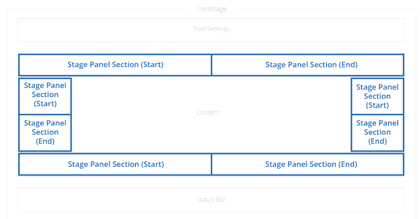Choose the Start section in the right panel
Image resolution: width=420 pixels, height=219 pixels.
377,96
